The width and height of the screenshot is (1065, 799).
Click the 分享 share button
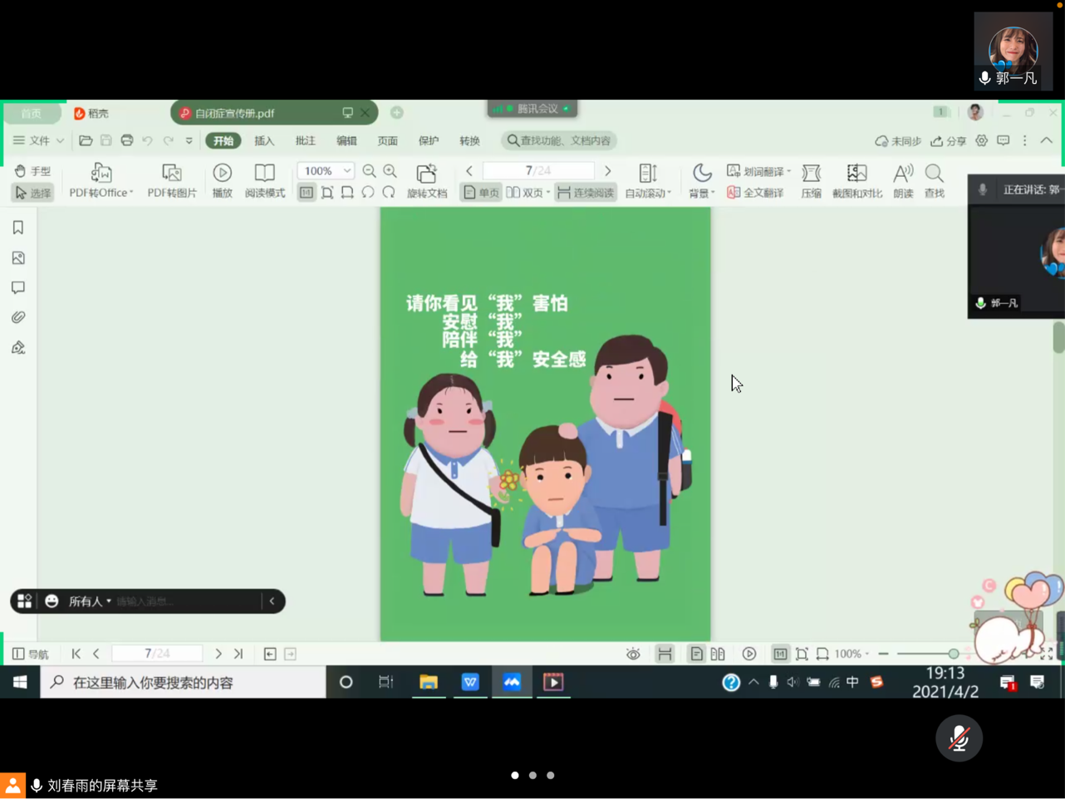point(949,141)
